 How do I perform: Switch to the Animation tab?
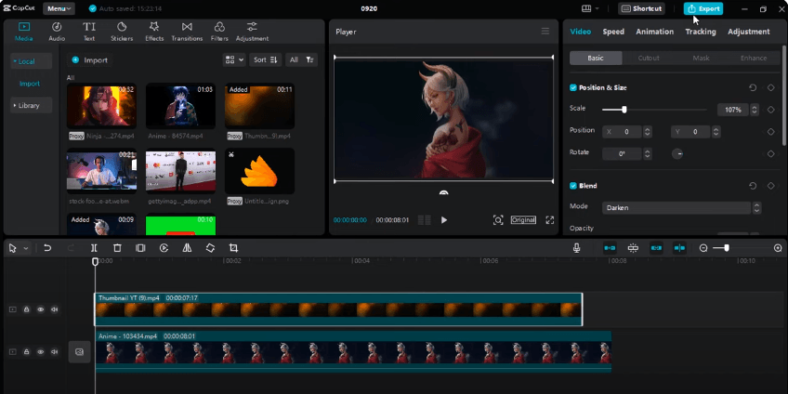[654, 32]
